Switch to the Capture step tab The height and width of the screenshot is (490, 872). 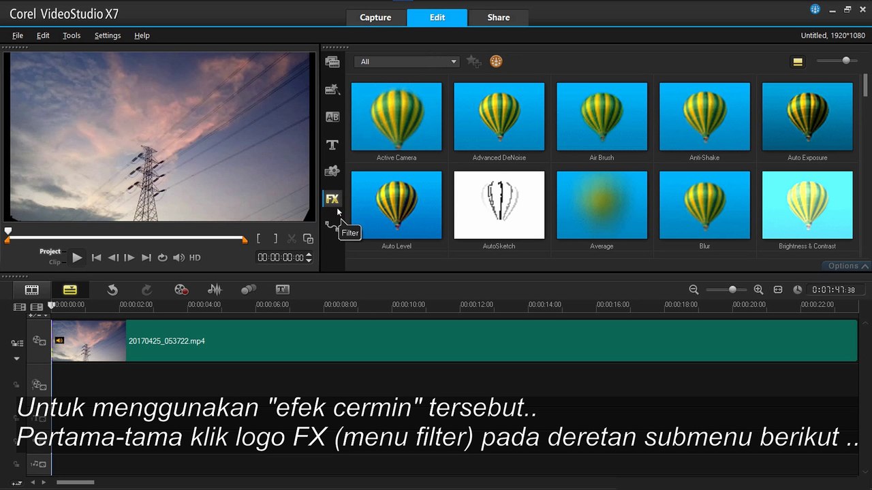pos(375,18)
